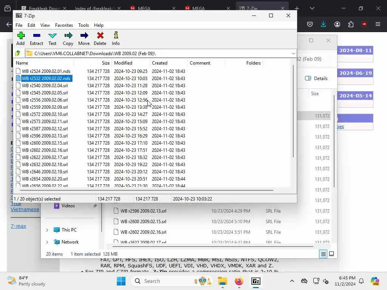
Task: Open the Tools menu
Action: [84, 25]
